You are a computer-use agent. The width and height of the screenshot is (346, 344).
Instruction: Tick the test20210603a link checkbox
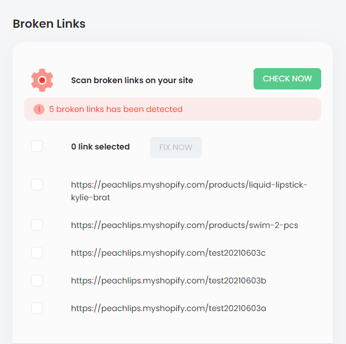click(37, 308)
